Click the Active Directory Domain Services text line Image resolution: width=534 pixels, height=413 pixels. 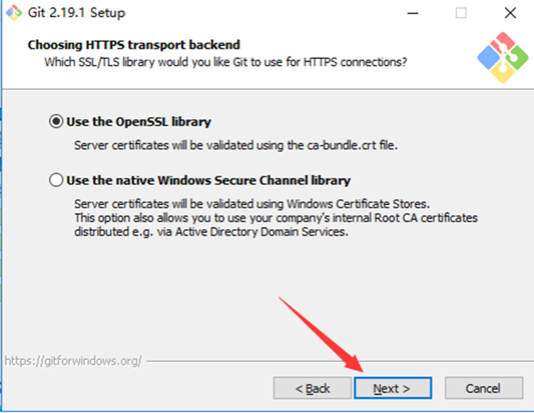click(212, 231)
